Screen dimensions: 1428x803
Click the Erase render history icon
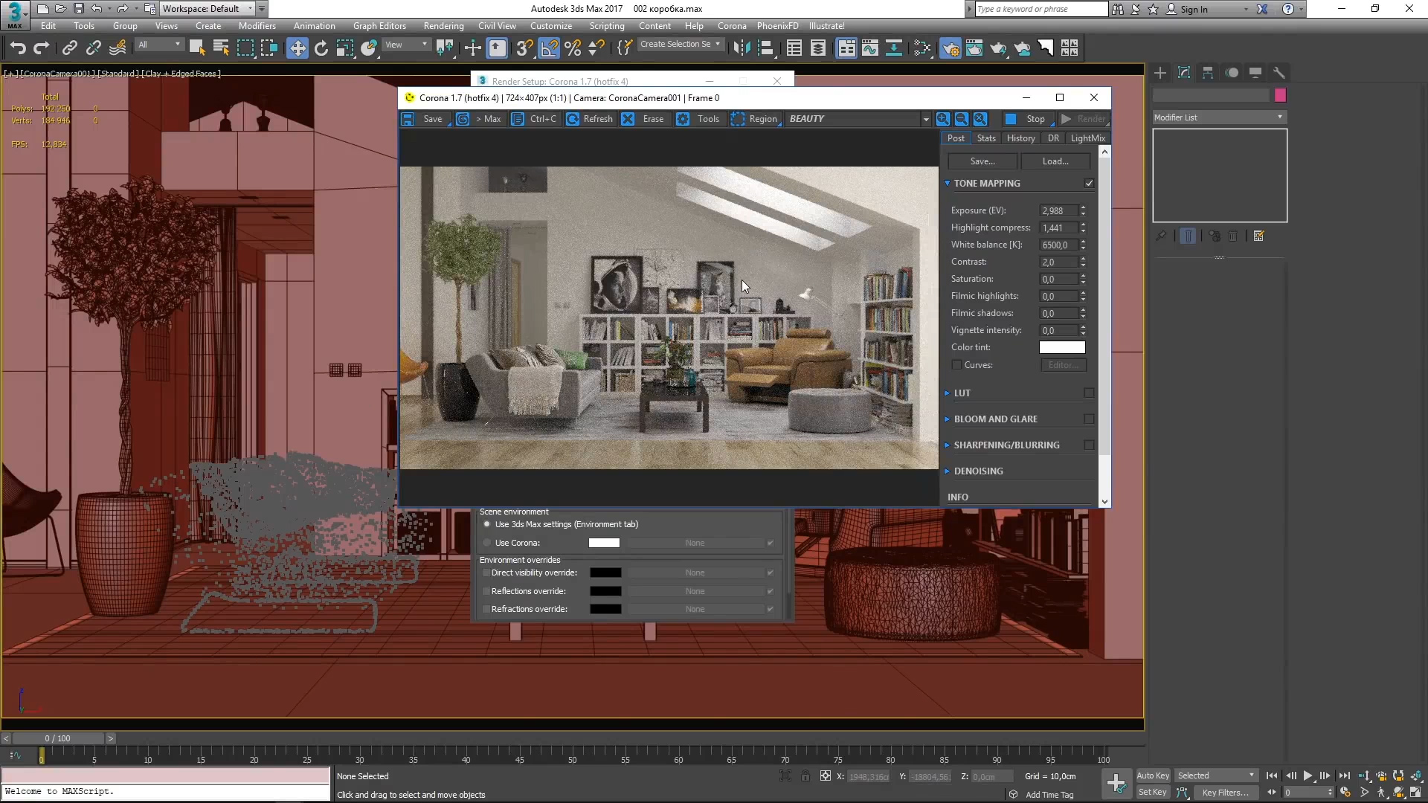coord(628,119)
